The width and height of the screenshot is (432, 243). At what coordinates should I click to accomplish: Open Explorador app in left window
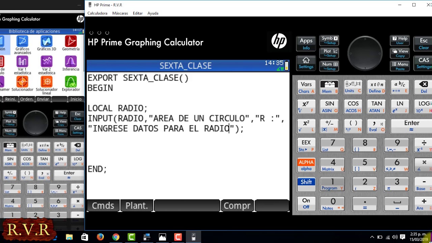tap(71, 84)
